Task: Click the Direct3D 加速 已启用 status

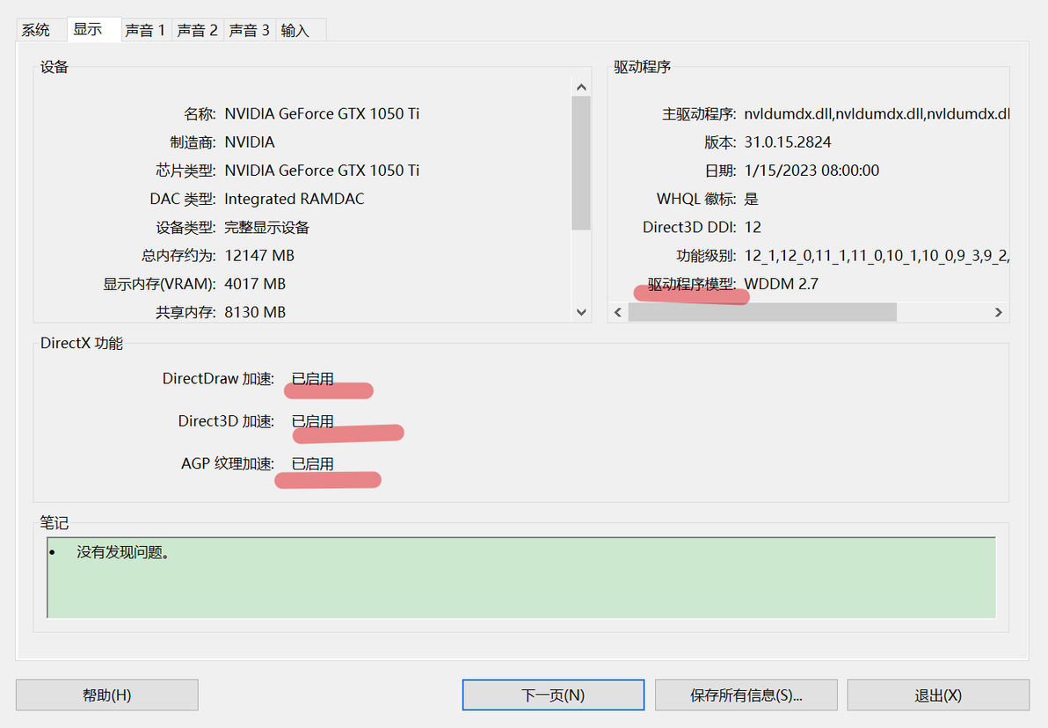Action: pyautogui.click(x=313, y=422)
